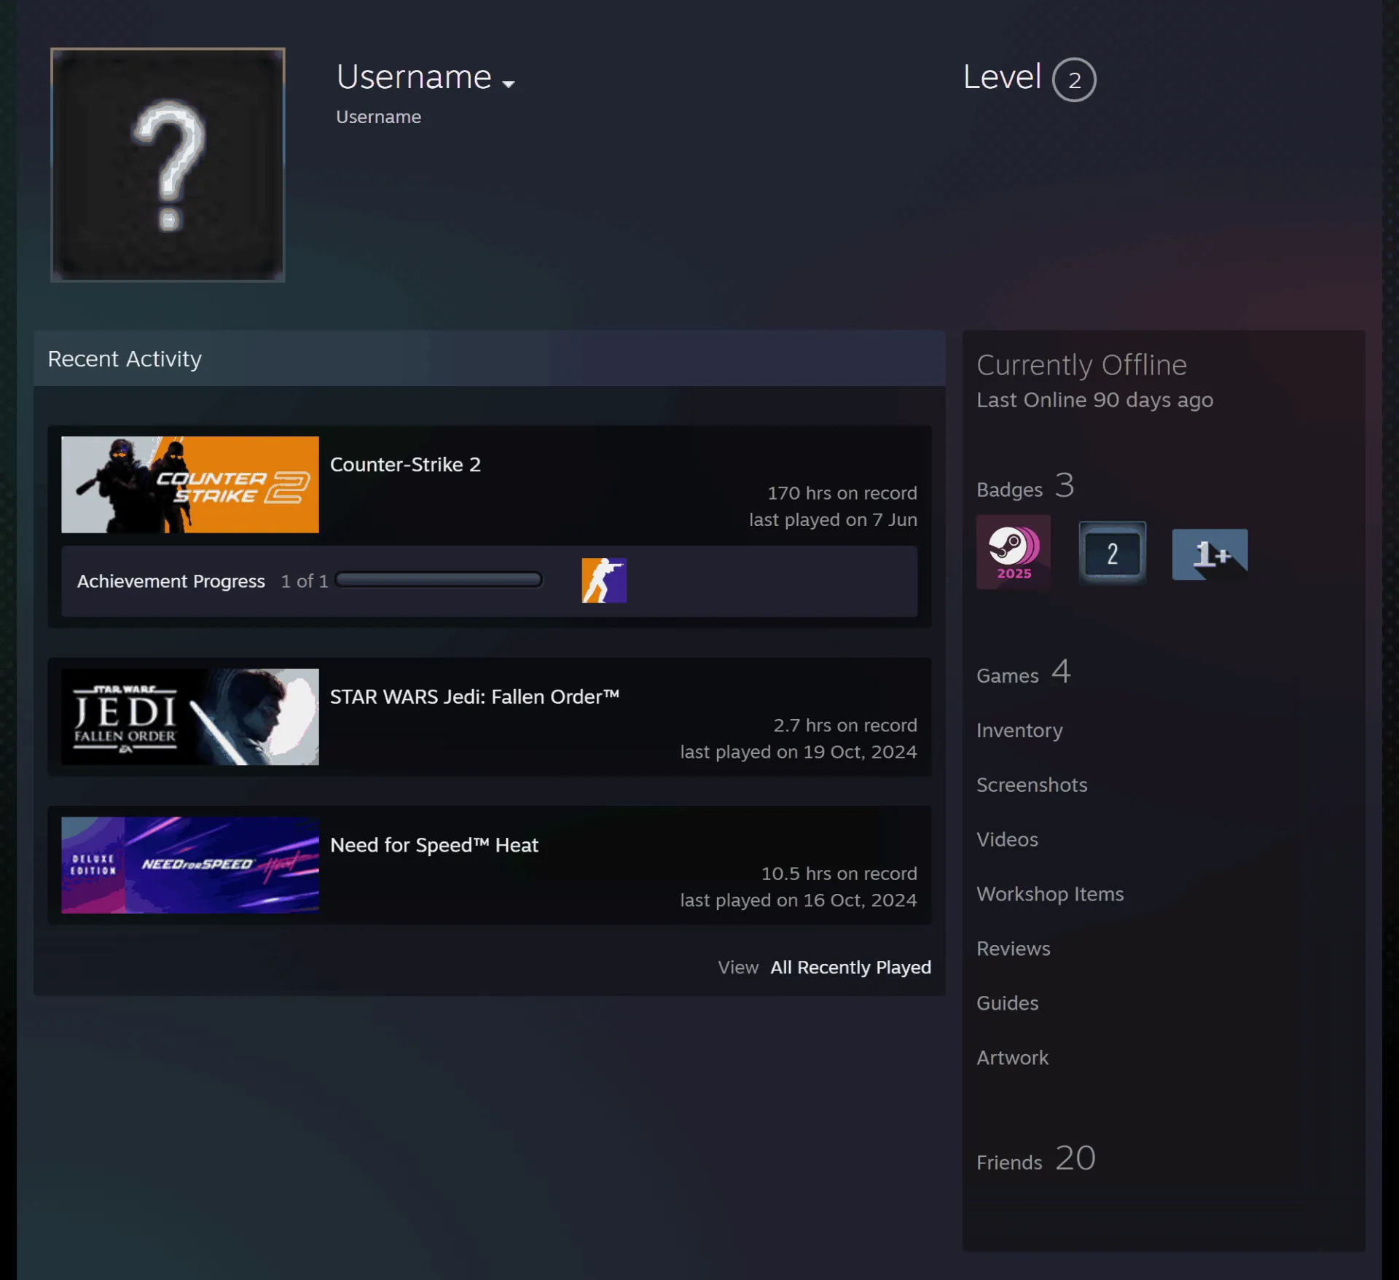Click '2.7 hrs on record' text

click(845, 726)
